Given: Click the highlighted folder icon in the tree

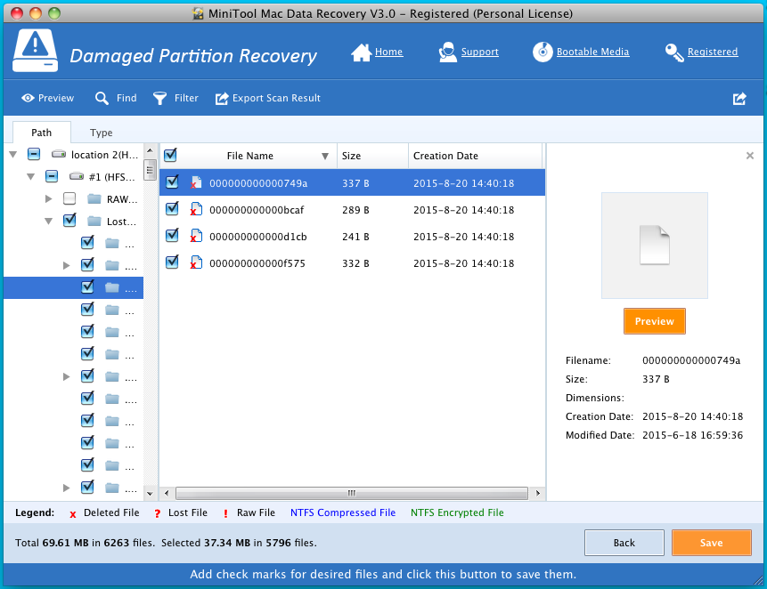Looking at the screenshot, I should pos(112,287).
